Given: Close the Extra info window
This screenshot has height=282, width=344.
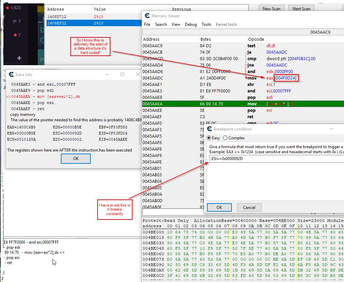Looking at the screenshot, I should point(138,74).
